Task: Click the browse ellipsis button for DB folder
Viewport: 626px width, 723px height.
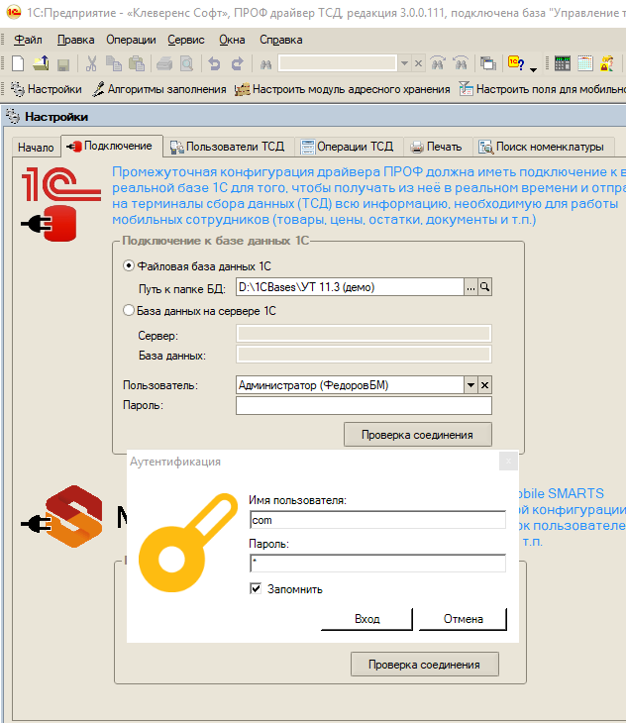Action: 470,287
